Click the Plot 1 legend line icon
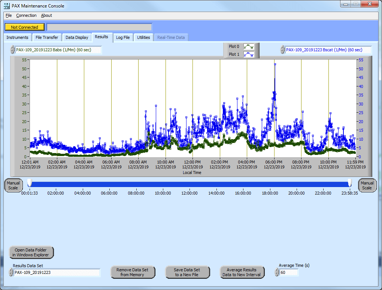Screen dimensions: 382x290 tap(249, 54)
